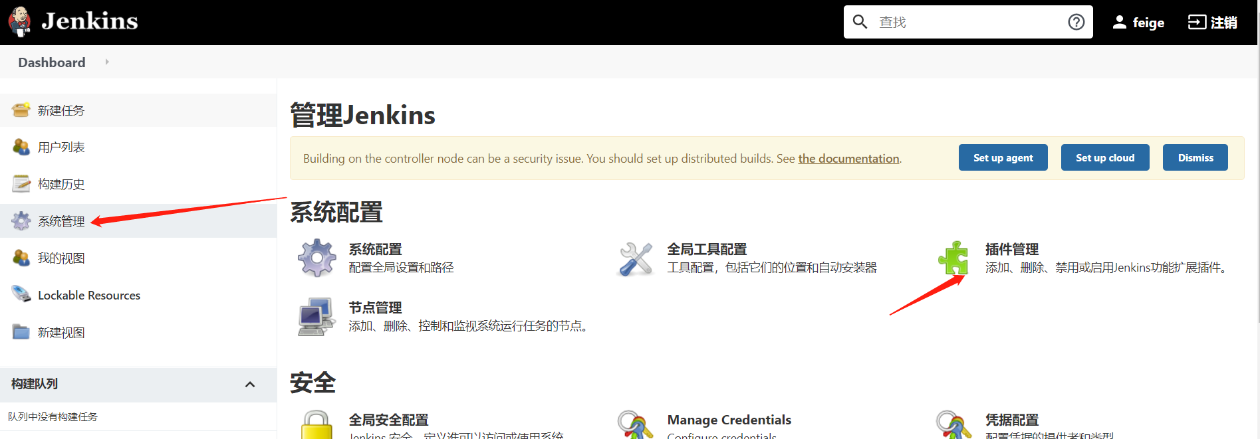Open the 系统配置 large gear icon

pyautogui.click(x=317, y=258)
